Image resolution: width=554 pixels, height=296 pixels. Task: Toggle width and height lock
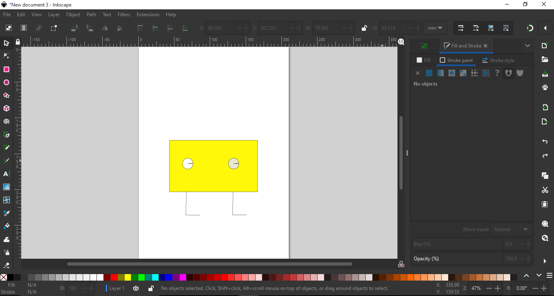click(364, 28)
